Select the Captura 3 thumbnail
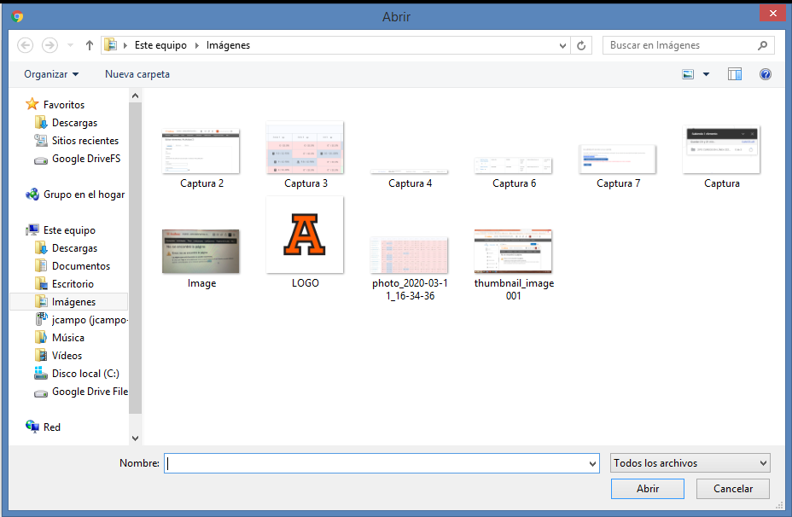Image resolution: width=792 pixels, height=517 pixels. (x=305, y=148)
